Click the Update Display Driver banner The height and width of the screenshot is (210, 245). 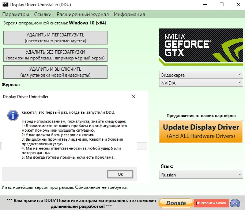201,132
